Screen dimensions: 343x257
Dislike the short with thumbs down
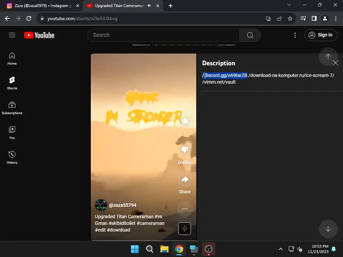[x=185, y=150]
